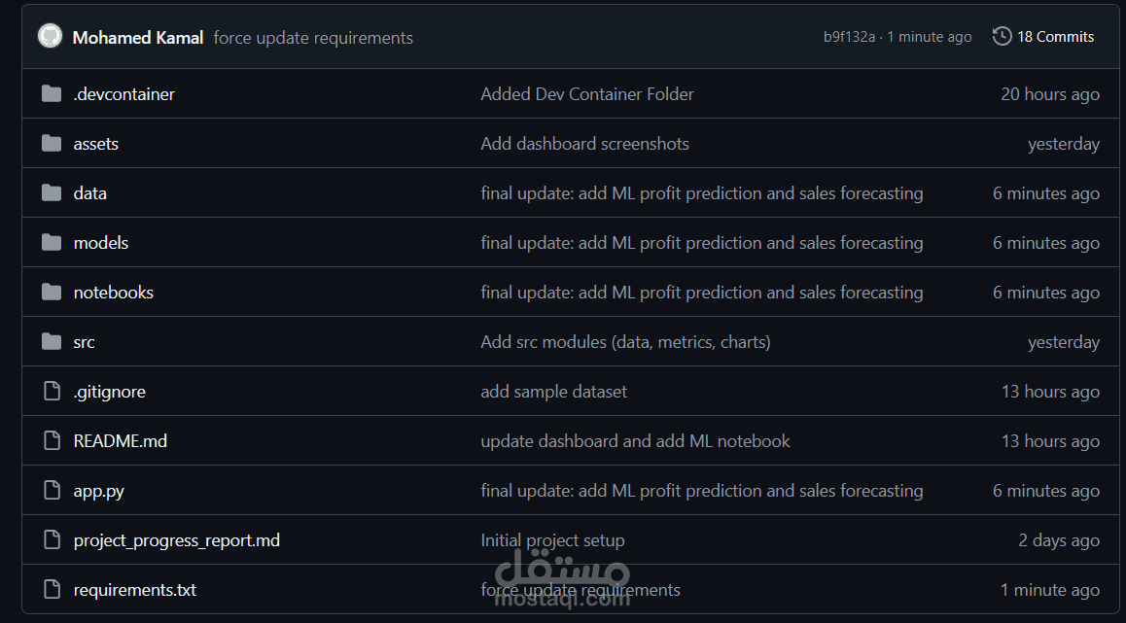Open commit hash b9f132a
Screen dimensions: 1126x623
[x=849, y=37]
